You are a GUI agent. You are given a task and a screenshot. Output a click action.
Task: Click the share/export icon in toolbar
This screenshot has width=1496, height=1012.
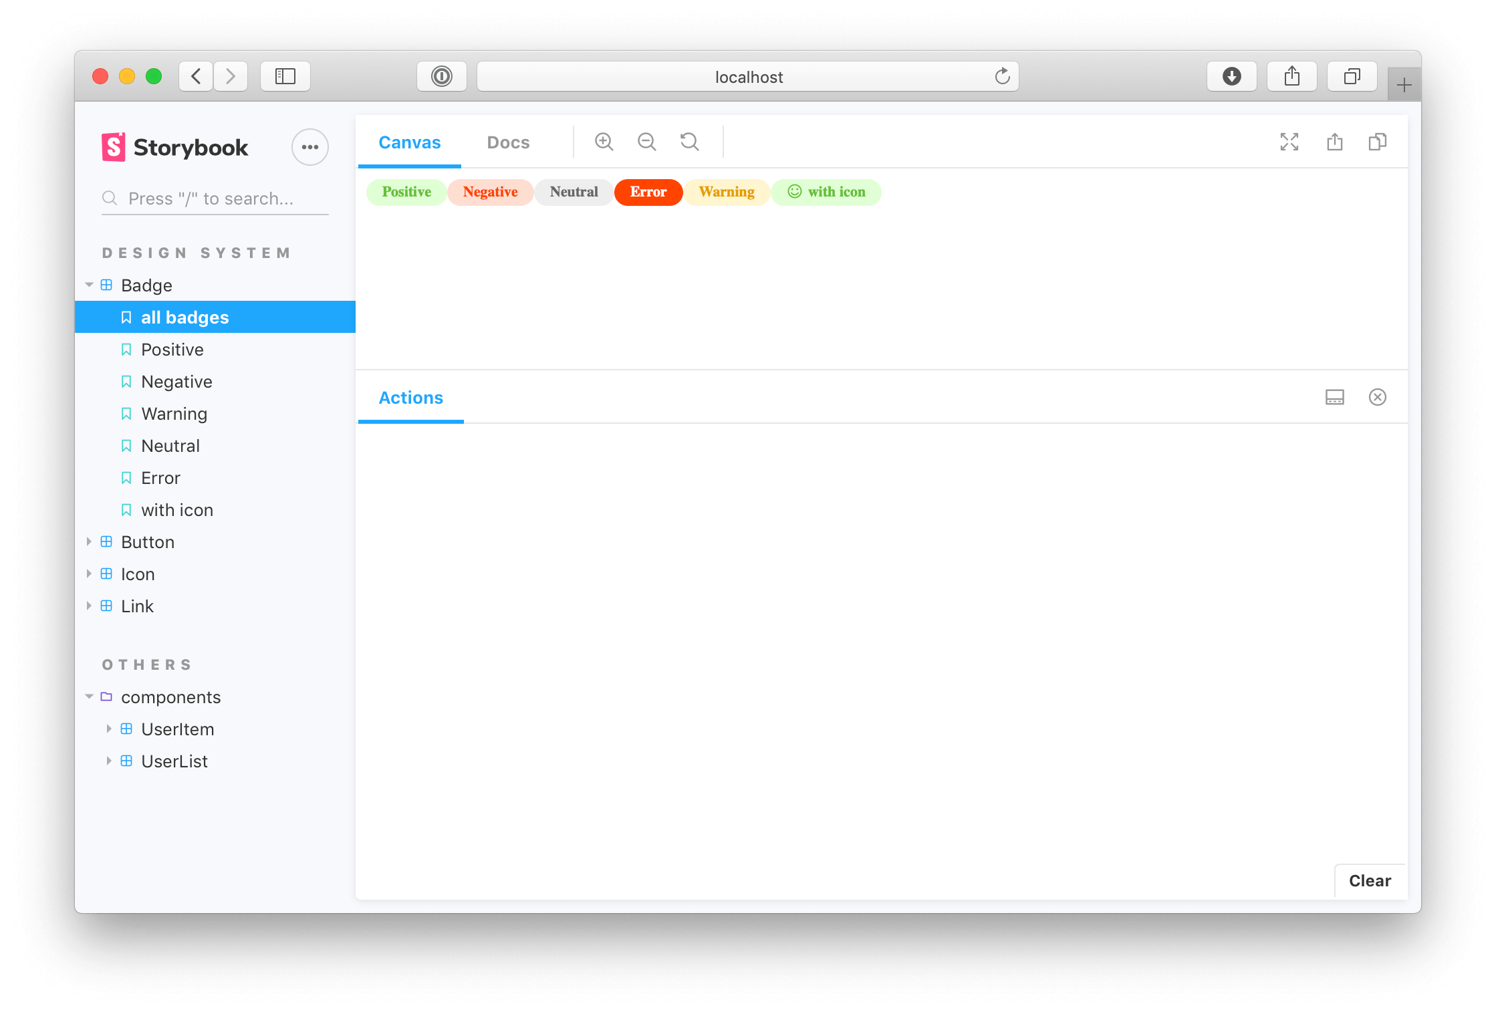(1334, 141)
